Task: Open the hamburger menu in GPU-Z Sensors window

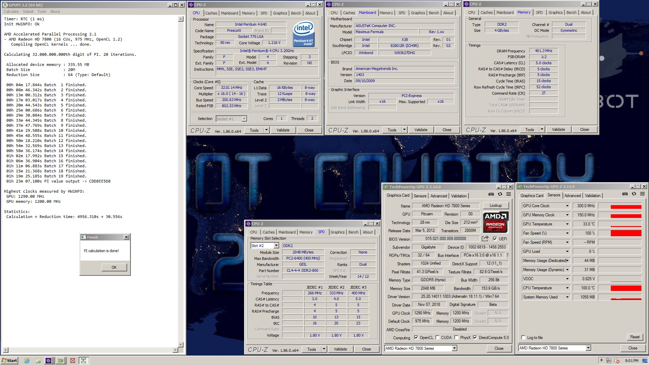Action: [643, 194]
